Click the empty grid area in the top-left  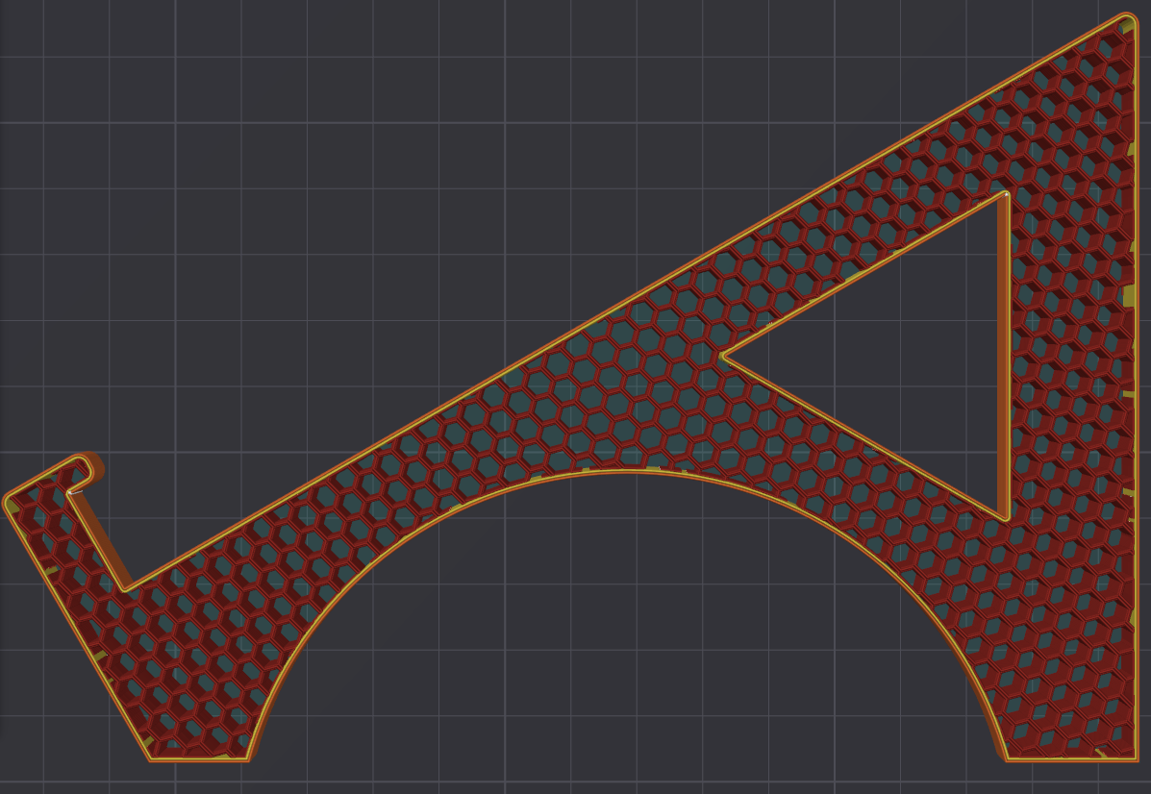tap(240, 144)
